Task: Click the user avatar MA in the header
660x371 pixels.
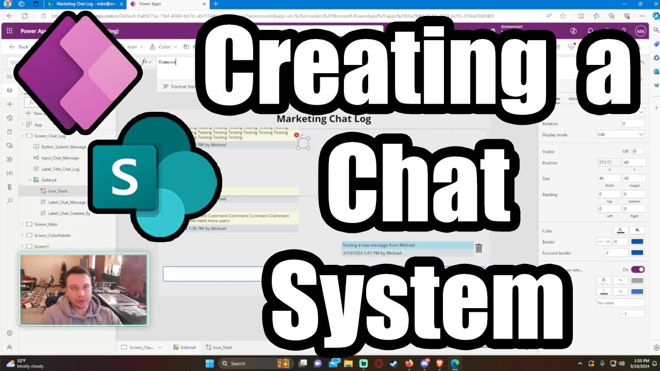Action: tap(640, 31)
